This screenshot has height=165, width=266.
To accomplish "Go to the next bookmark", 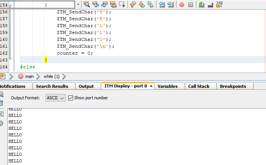I will [142, 5].
